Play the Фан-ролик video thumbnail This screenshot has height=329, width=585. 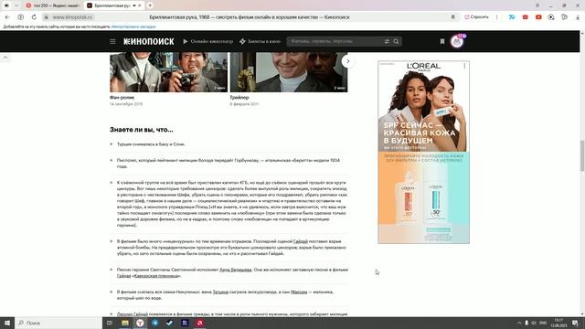pyautogui.click(x=168, y=72)
